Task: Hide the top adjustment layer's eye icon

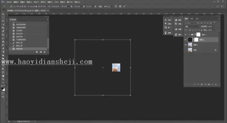Action: coord(185,35)
